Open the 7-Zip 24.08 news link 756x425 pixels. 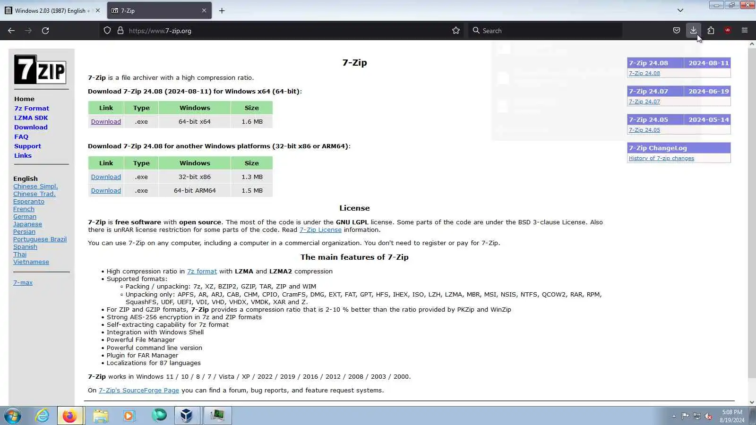tap(644, 73)
